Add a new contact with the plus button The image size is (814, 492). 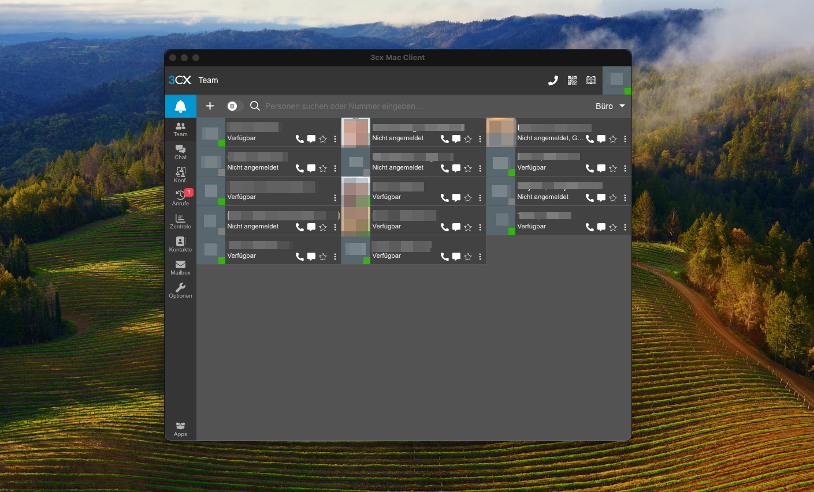point(210,106)
